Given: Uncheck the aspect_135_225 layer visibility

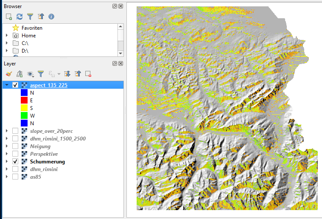Looking at the screenshot, I should (x=15, y=85).
